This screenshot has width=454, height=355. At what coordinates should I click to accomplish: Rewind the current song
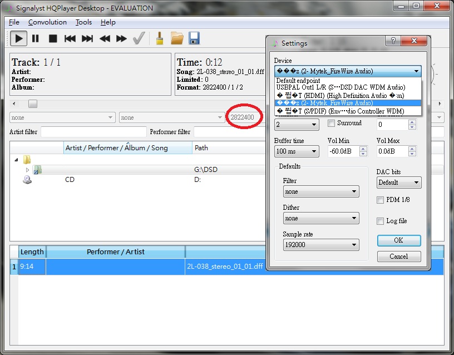click(x=105, y=38)
